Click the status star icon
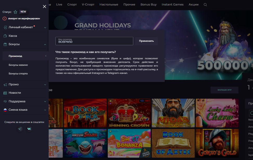 (15, 12)
